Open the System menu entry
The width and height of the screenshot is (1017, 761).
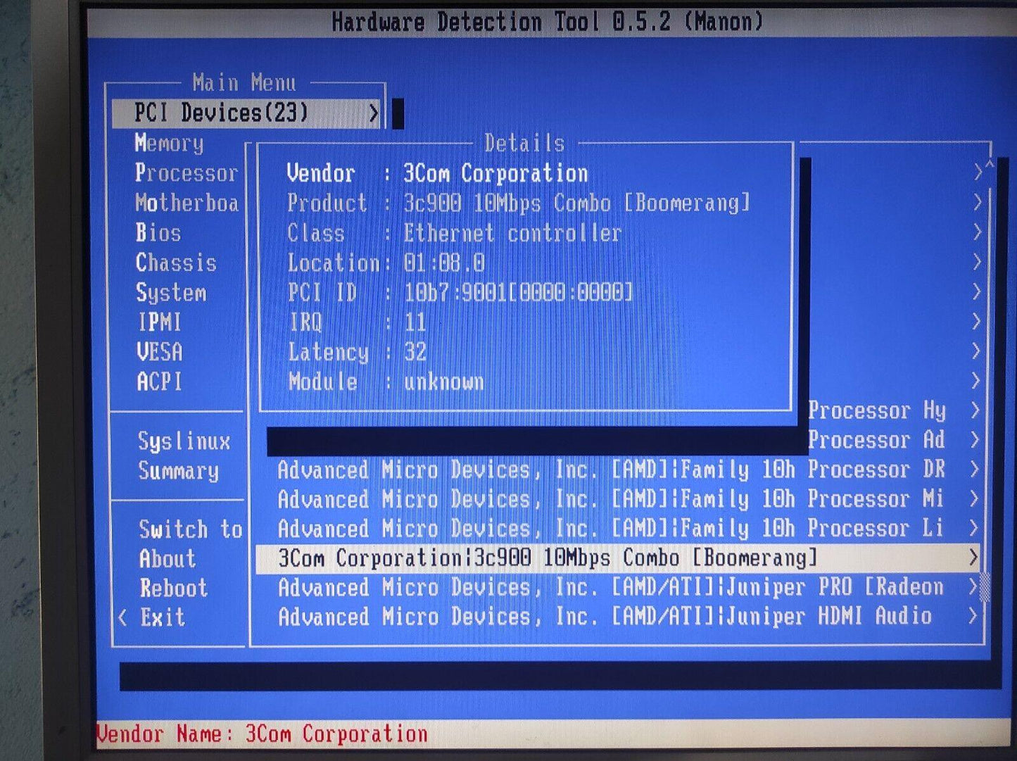(x=171, y=293)
